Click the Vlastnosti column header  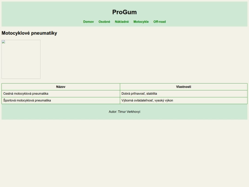(x=184, y=87)
